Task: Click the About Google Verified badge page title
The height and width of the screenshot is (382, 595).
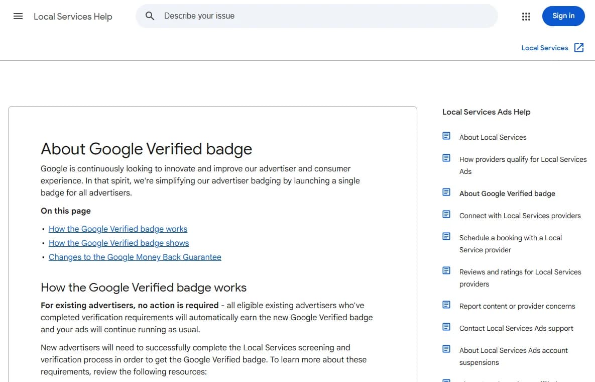Action: coord(146,149)
